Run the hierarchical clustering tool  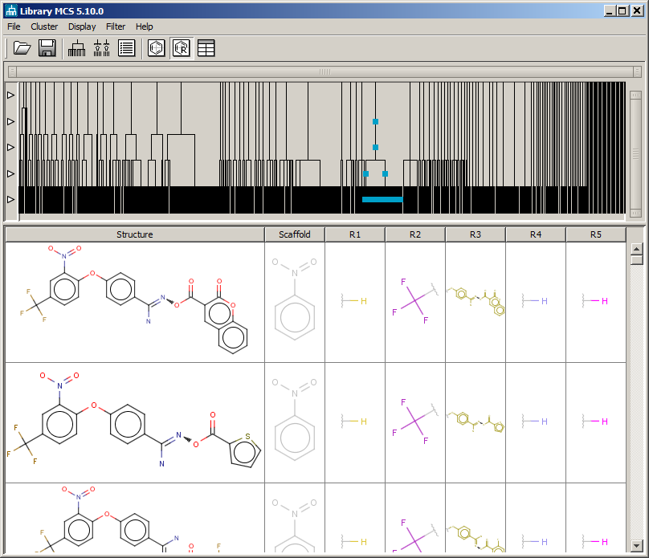[76, 47]
